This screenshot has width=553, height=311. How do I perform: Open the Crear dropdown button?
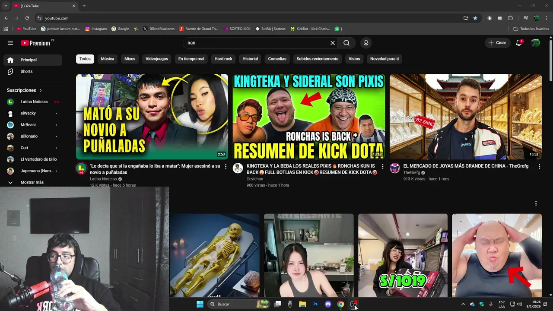497,43
